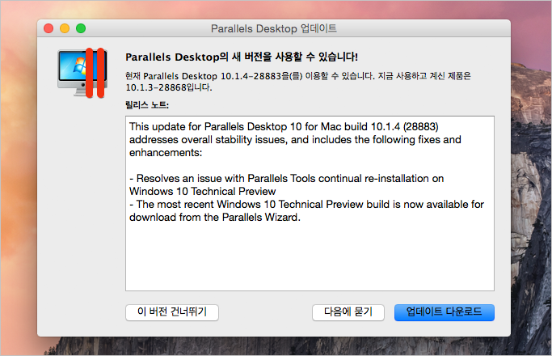Click the line 'Windows 10 Technical Preview'
The height and width of the screenshot is (356, 552).
point(202,192)
